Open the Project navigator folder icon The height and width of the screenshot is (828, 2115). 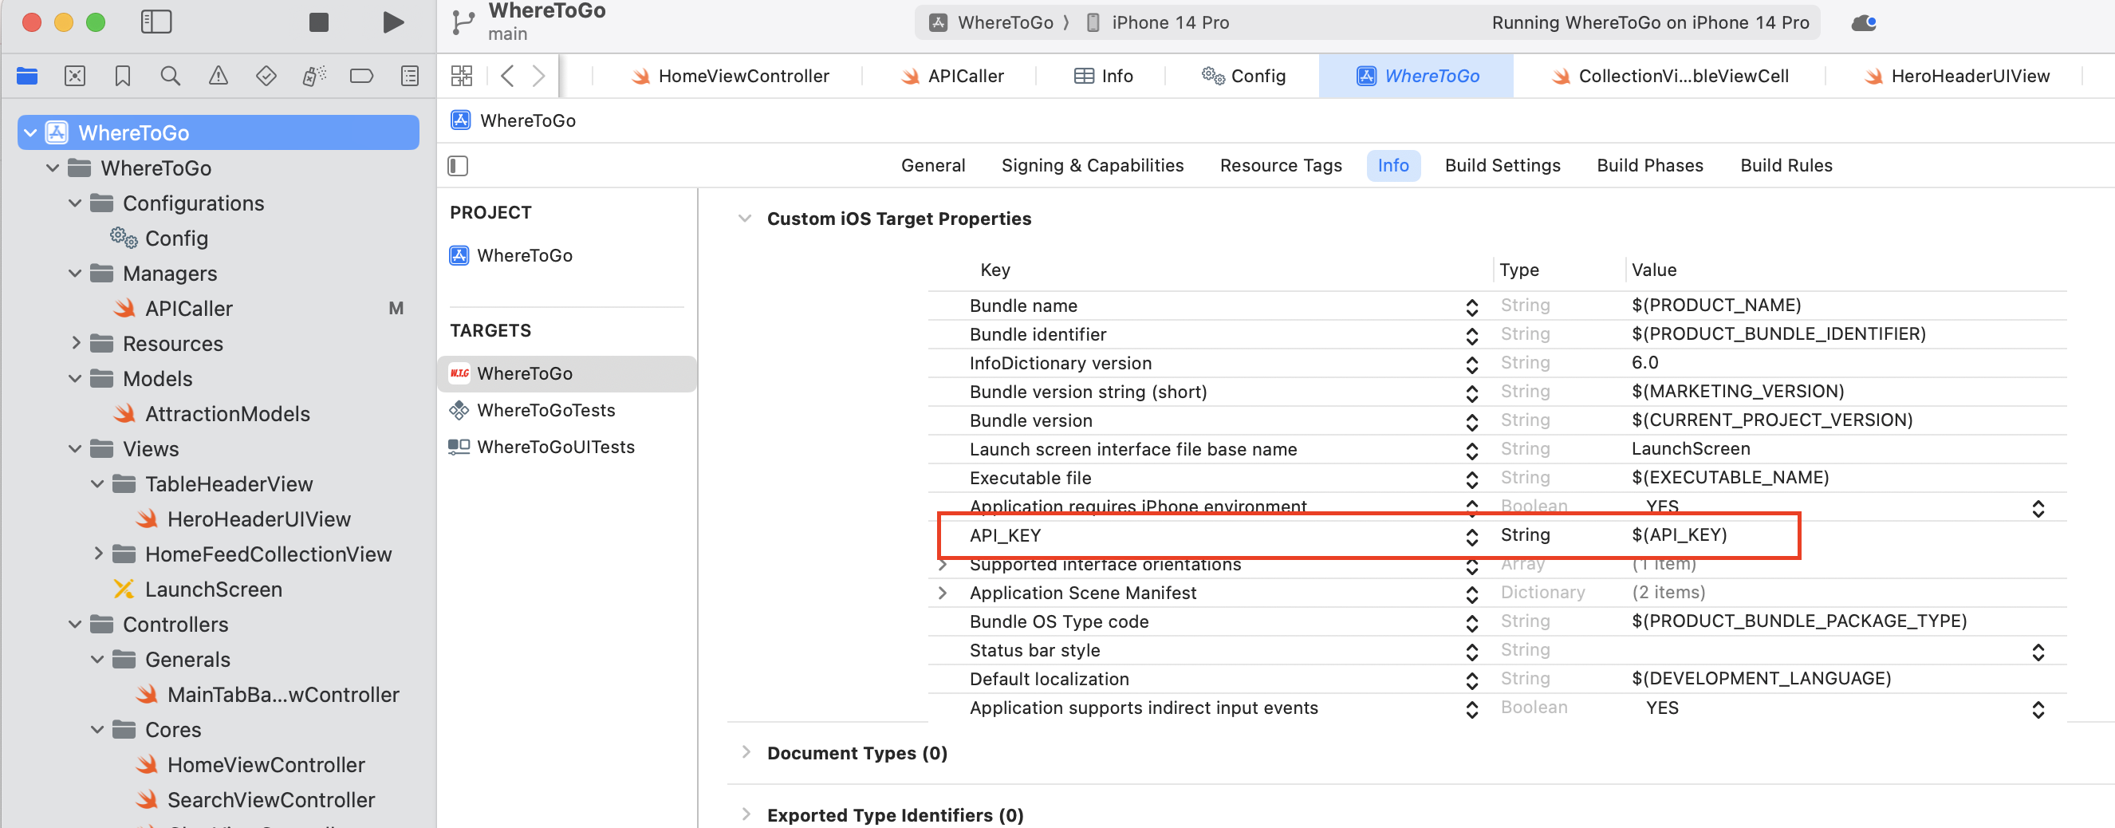(27, 77)
